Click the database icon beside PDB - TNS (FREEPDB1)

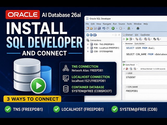[91, 44]
